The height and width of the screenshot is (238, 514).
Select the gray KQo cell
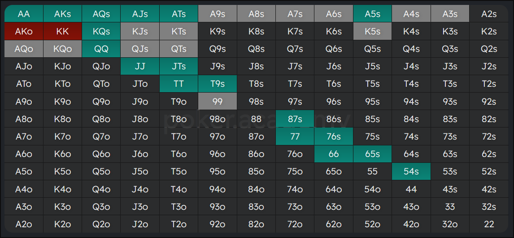(x=63, y=49)
